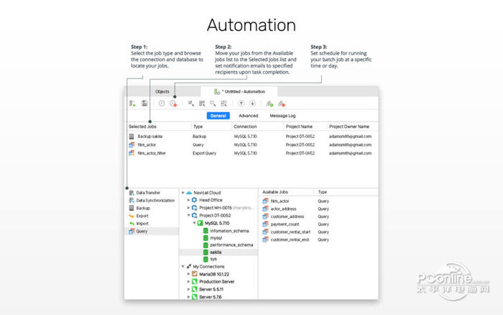The height and width of the screenshot is (315, 503).
Task: Expand the MariaDB 10.1.22 connection
Action: click(188, 274)
